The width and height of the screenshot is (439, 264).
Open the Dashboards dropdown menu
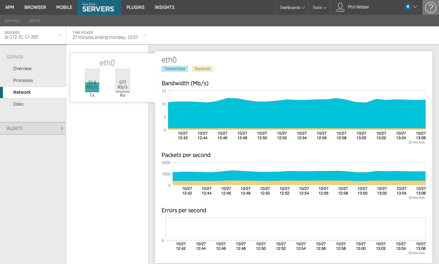(x=292, y=7)
